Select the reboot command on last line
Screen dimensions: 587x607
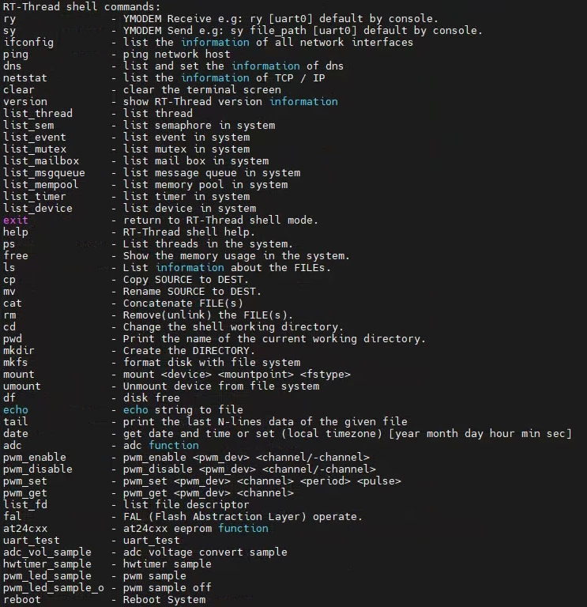[21, 600]
